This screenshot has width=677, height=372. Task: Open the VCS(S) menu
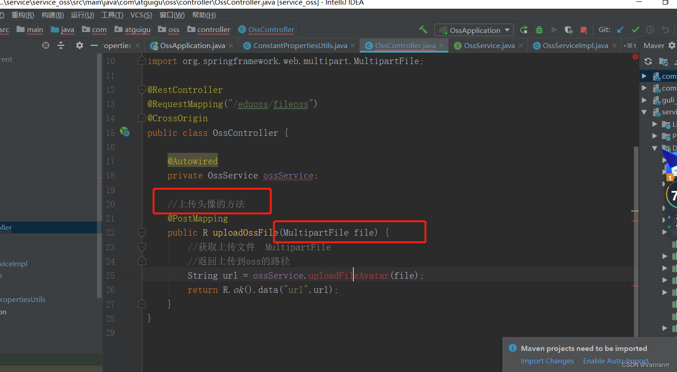coord(141,15)
